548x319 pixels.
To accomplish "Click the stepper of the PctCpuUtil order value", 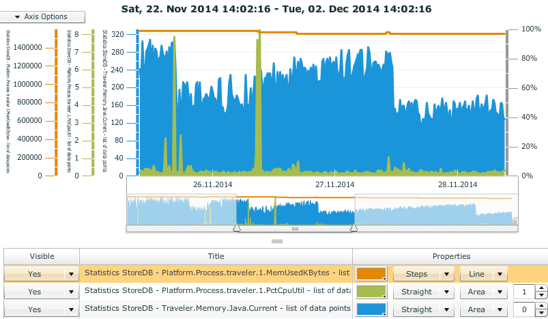I will pos(538,292).
